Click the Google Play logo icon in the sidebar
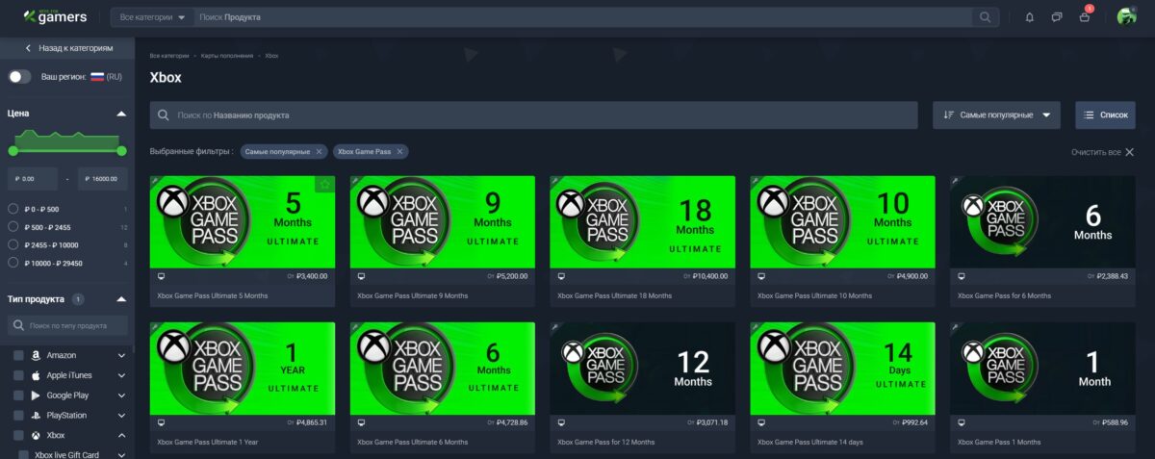1155x459 pixels. pos(35,395)
